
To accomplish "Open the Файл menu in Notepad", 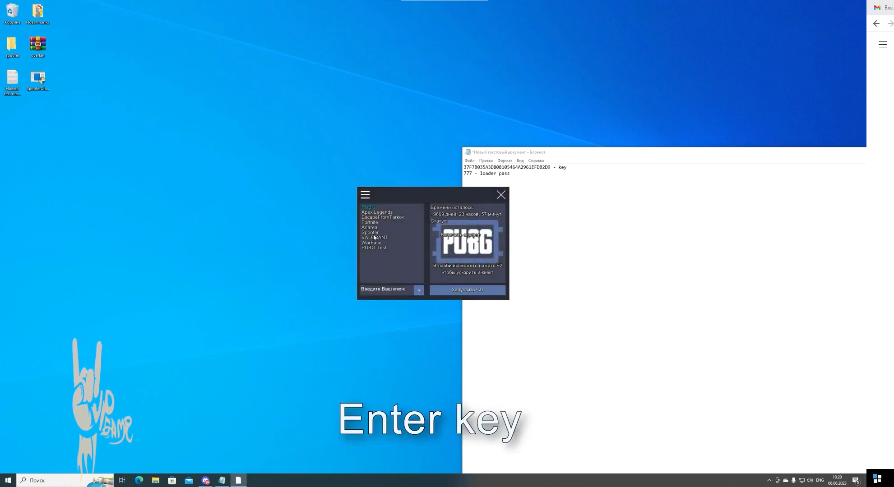I will click(x=469, y=161).
